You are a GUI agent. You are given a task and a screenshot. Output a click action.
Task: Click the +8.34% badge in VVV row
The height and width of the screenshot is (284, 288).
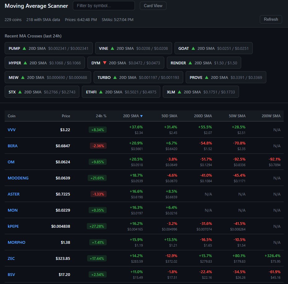98,130
